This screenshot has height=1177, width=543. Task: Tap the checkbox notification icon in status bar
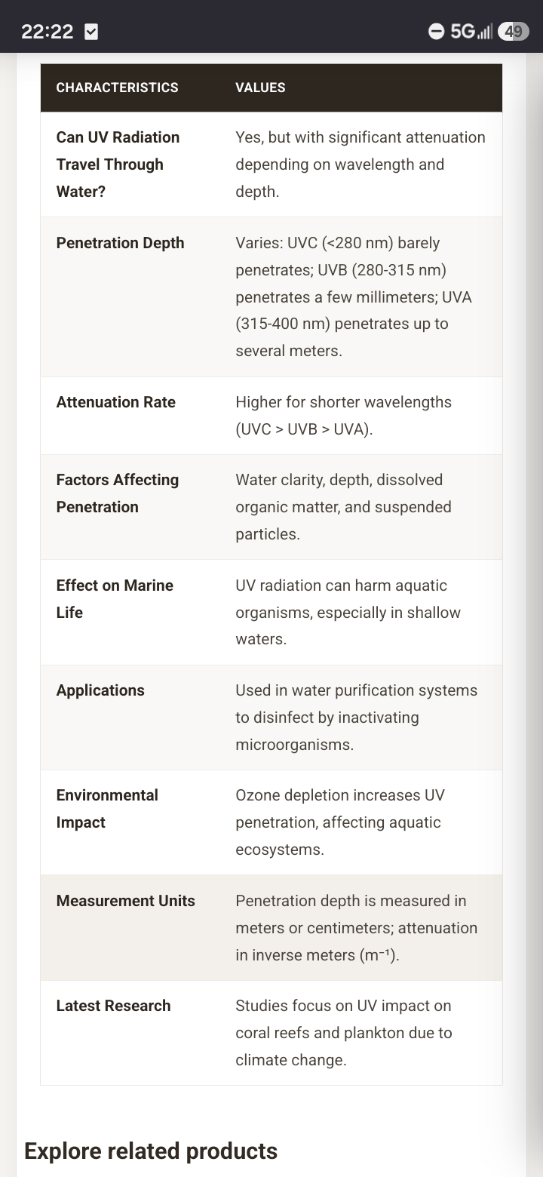point(91,32)
